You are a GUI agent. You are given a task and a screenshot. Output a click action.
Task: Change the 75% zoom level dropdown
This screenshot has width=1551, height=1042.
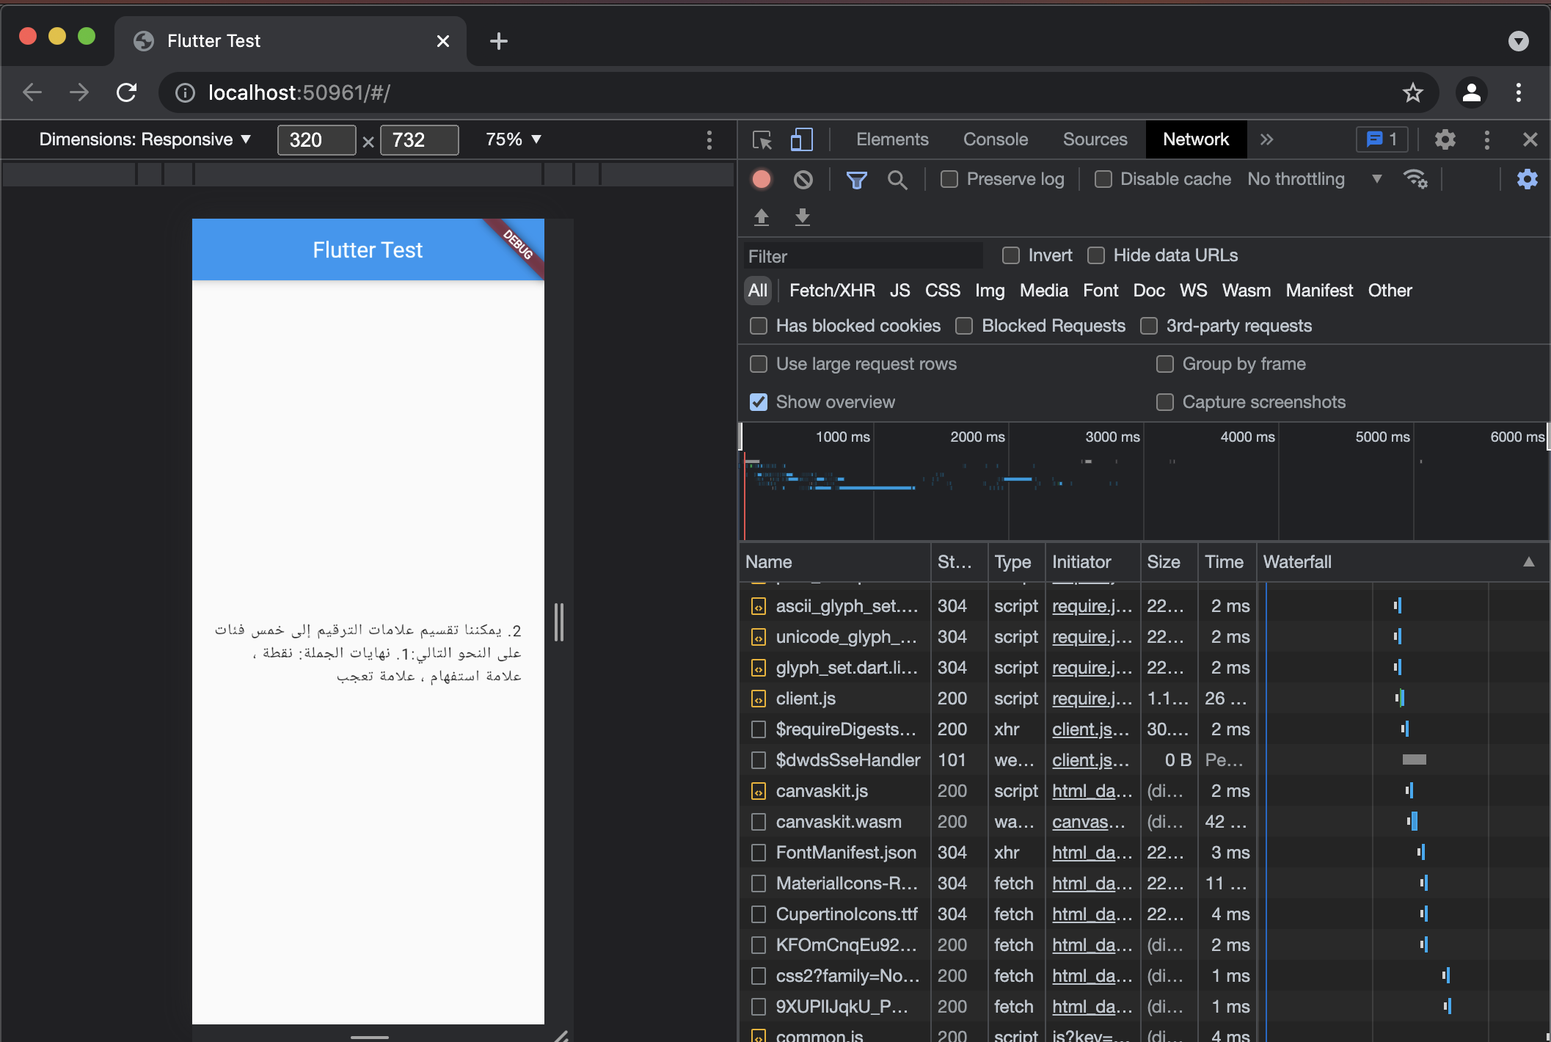tap(512, 139)
